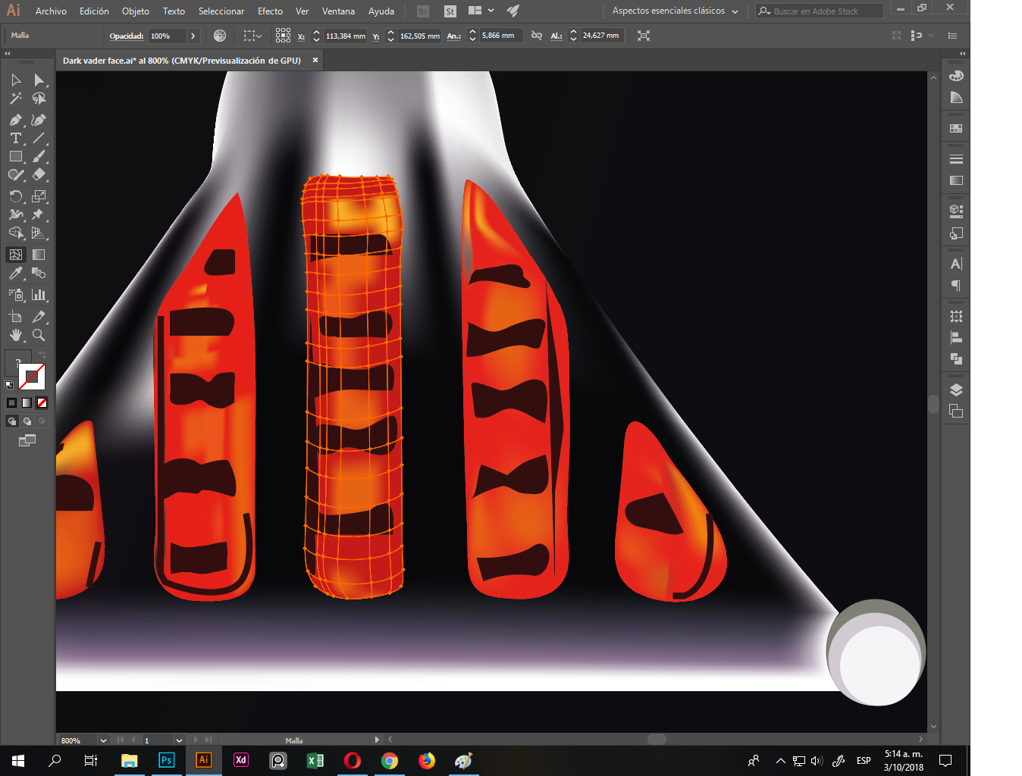
Task: Select the Artboard tool
Action: pyautogui.click(x=16, y=317)
